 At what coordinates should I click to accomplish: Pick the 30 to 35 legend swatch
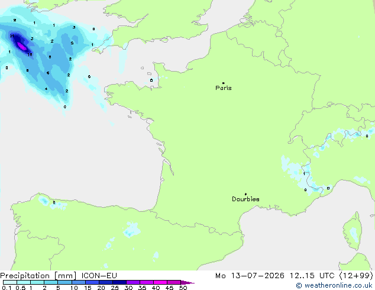pos(132,282)
